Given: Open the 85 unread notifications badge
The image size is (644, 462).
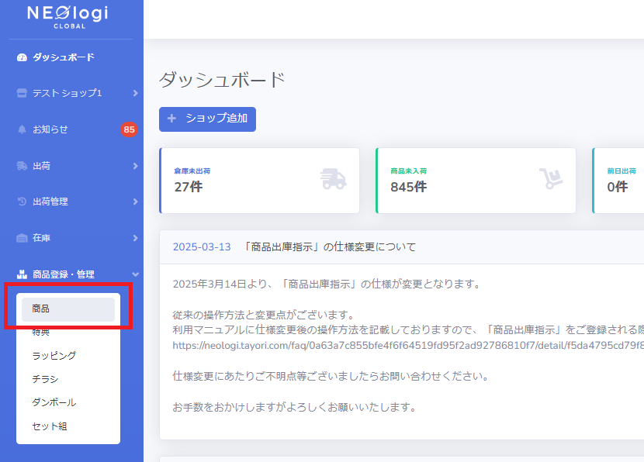Looking at the screenshot, I should 129,129.
